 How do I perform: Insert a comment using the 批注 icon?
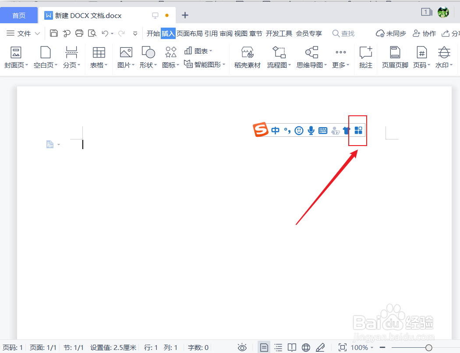tap(365, 56)
